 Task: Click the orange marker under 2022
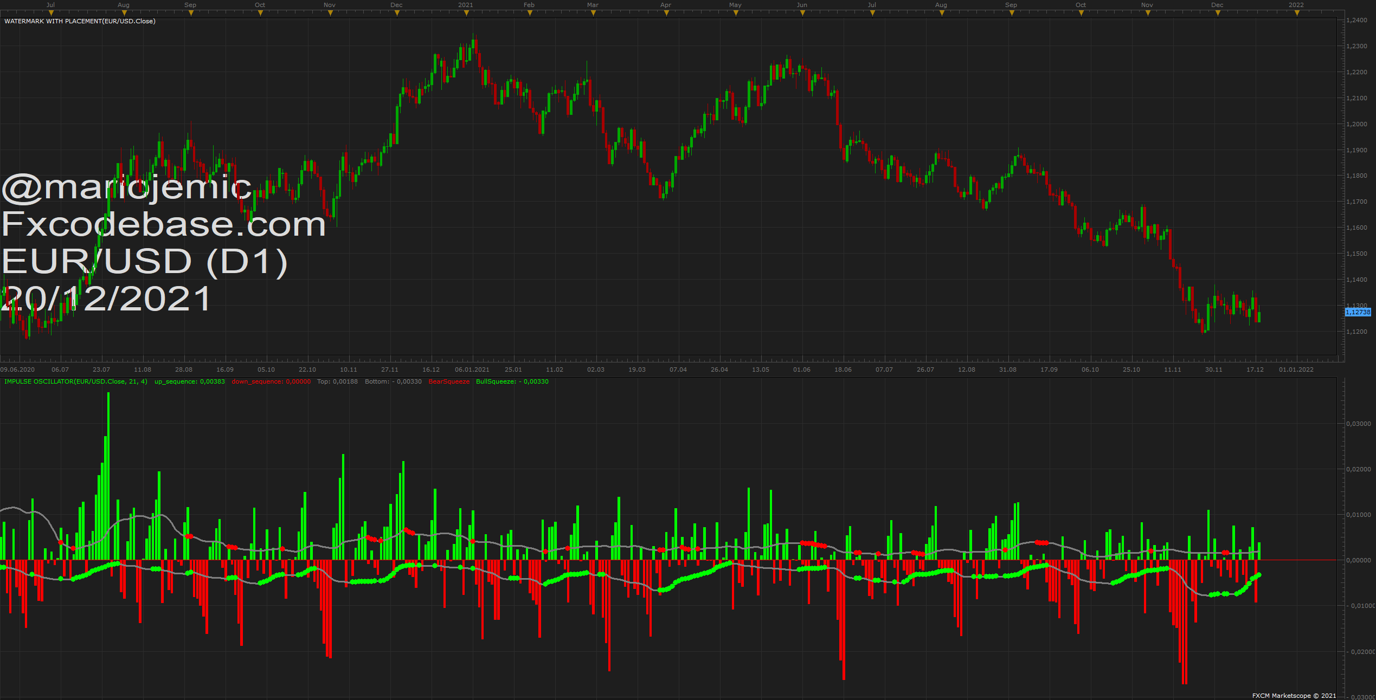click(1297, 13)
